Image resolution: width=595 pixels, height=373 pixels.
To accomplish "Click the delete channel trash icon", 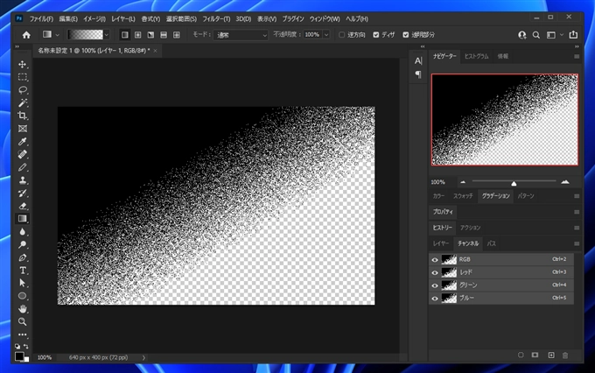I will [564, 355].
